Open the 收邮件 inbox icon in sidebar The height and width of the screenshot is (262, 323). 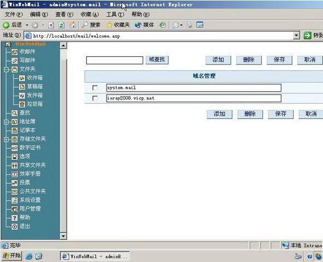[14, 52]
